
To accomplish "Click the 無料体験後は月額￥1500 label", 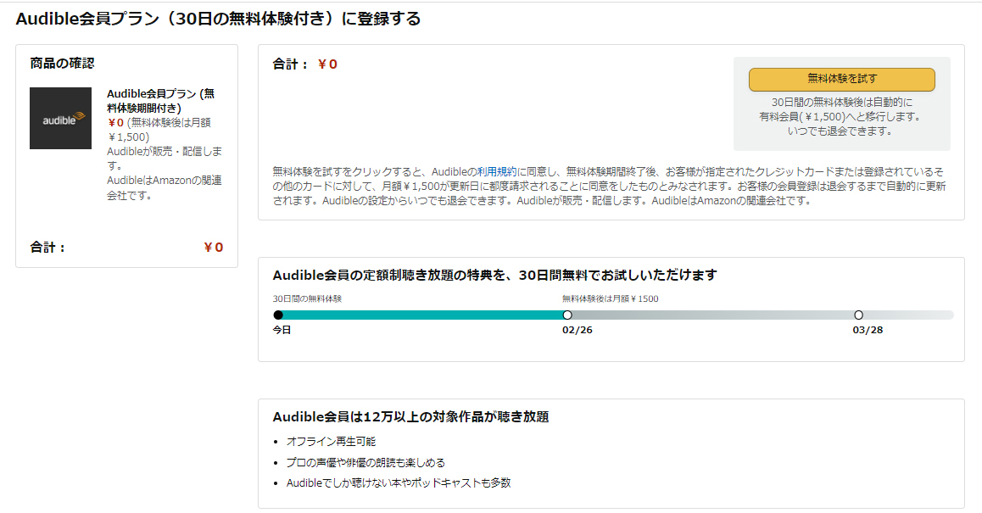I will tap(610, 298).
